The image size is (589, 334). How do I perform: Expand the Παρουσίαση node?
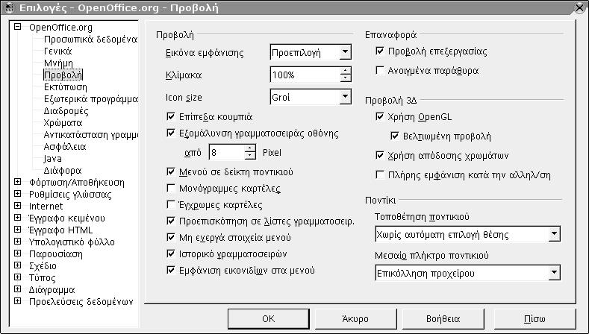click(17, 253)
